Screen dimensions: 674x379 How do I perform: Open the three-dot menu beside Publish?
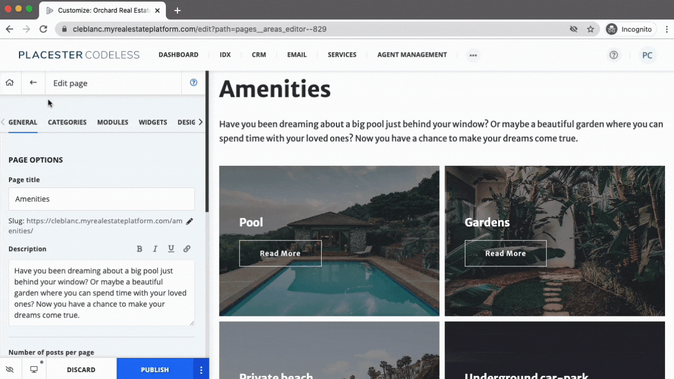coord(201,370)
